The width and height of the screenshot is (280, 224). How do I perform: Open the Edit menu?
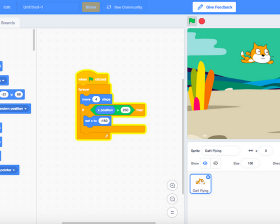click(7, 7)
